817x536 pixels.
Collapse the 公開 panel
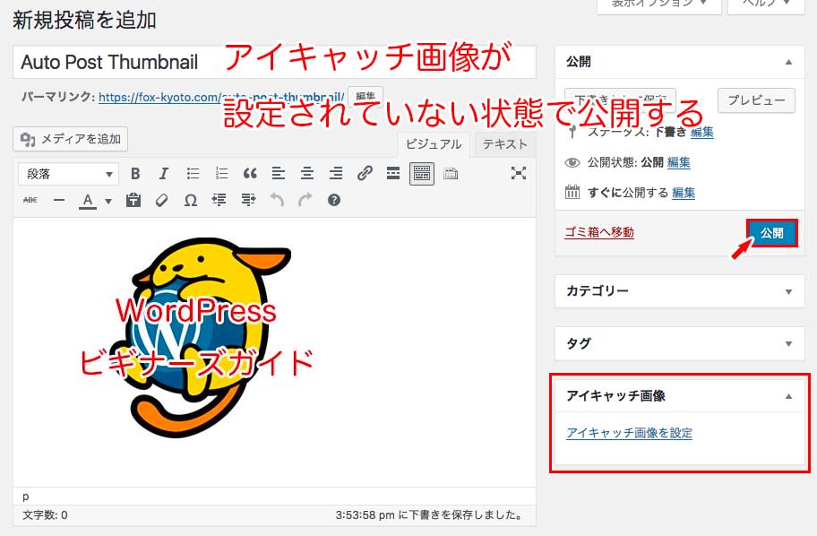(789, 62)
